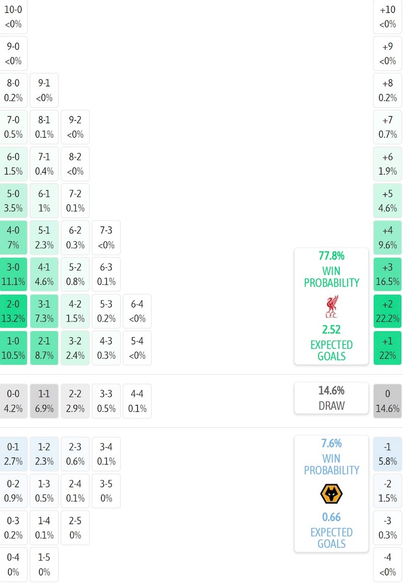Image resolution: width=403 pixels, height=583 pixels.
Task: Click the +2 goal margin cell
Action: (x=388, y=311)
